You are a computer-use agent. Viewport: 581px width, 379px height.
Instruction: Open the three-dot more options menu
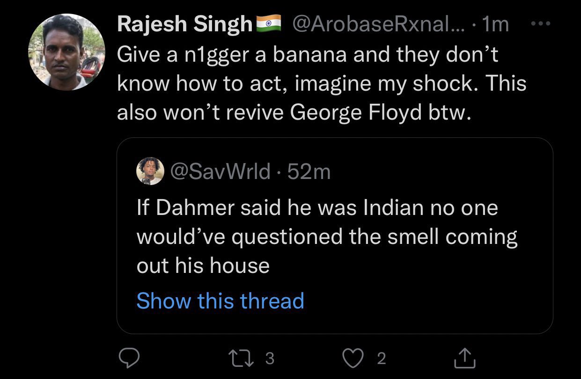click(543, 24)
